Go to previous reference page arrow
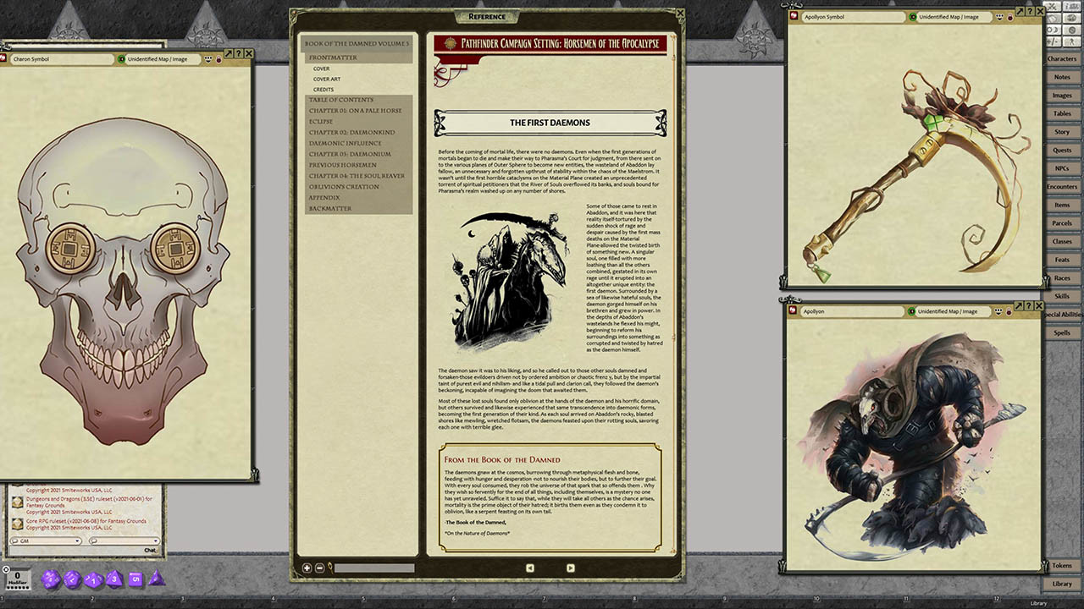This screenshot has width=1084, height=609. 530,568
